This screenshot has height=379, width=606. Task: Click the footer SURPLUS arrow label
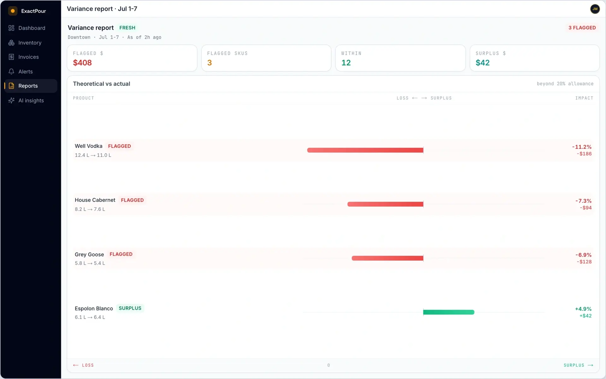(x=578, y=365)
